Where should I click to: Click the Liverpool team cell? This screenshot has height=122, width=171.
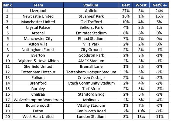tap(38, 11)
